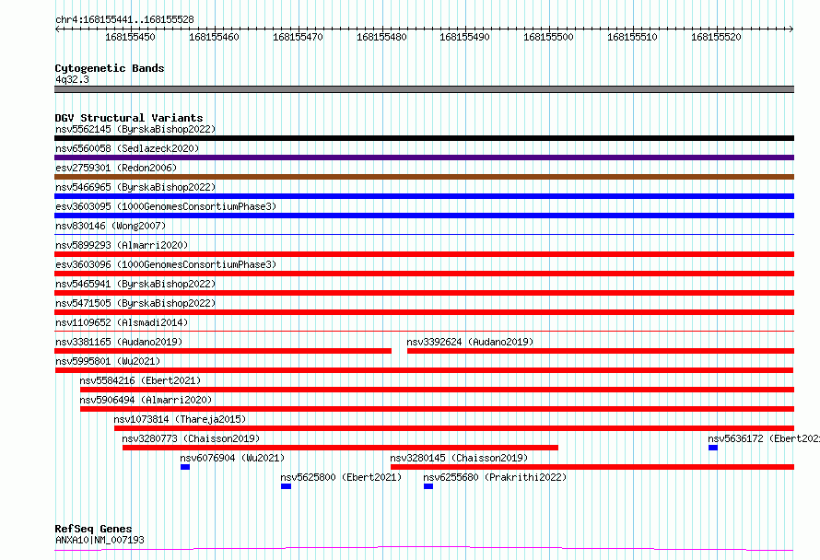The width and height of the screenshot is (820, 560).
Task: Click the blue nsv5466965 variant bar
Action: point(424,196)
